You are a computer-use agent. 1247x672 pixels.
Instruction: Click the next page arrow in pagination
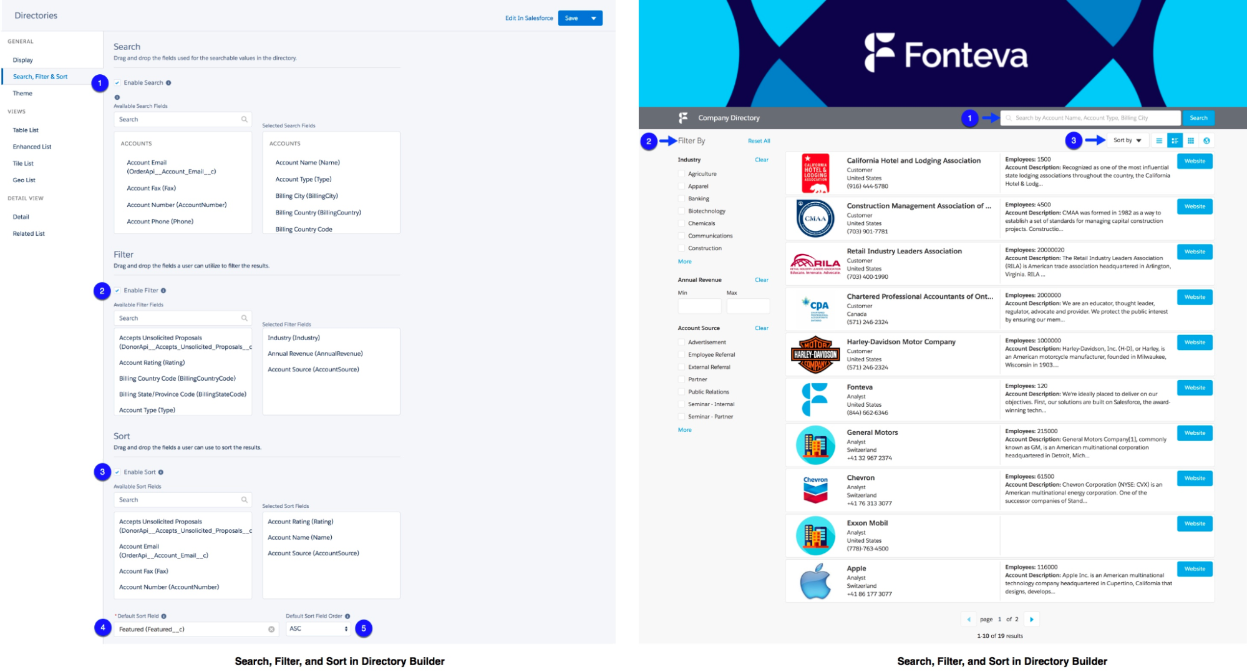coord(1033,619)
